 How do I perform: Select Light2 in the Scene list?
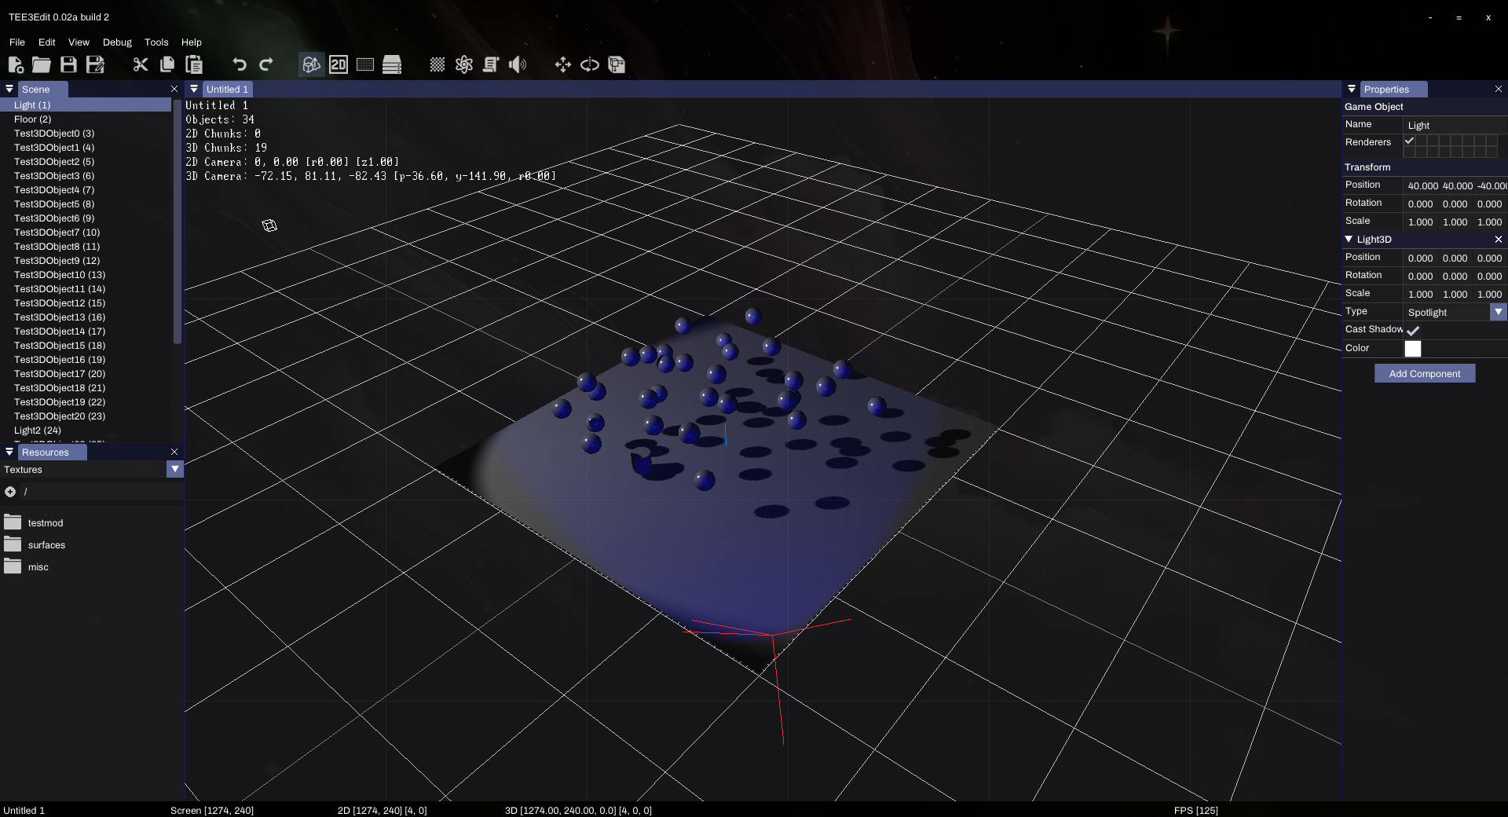tap(36, 430)
